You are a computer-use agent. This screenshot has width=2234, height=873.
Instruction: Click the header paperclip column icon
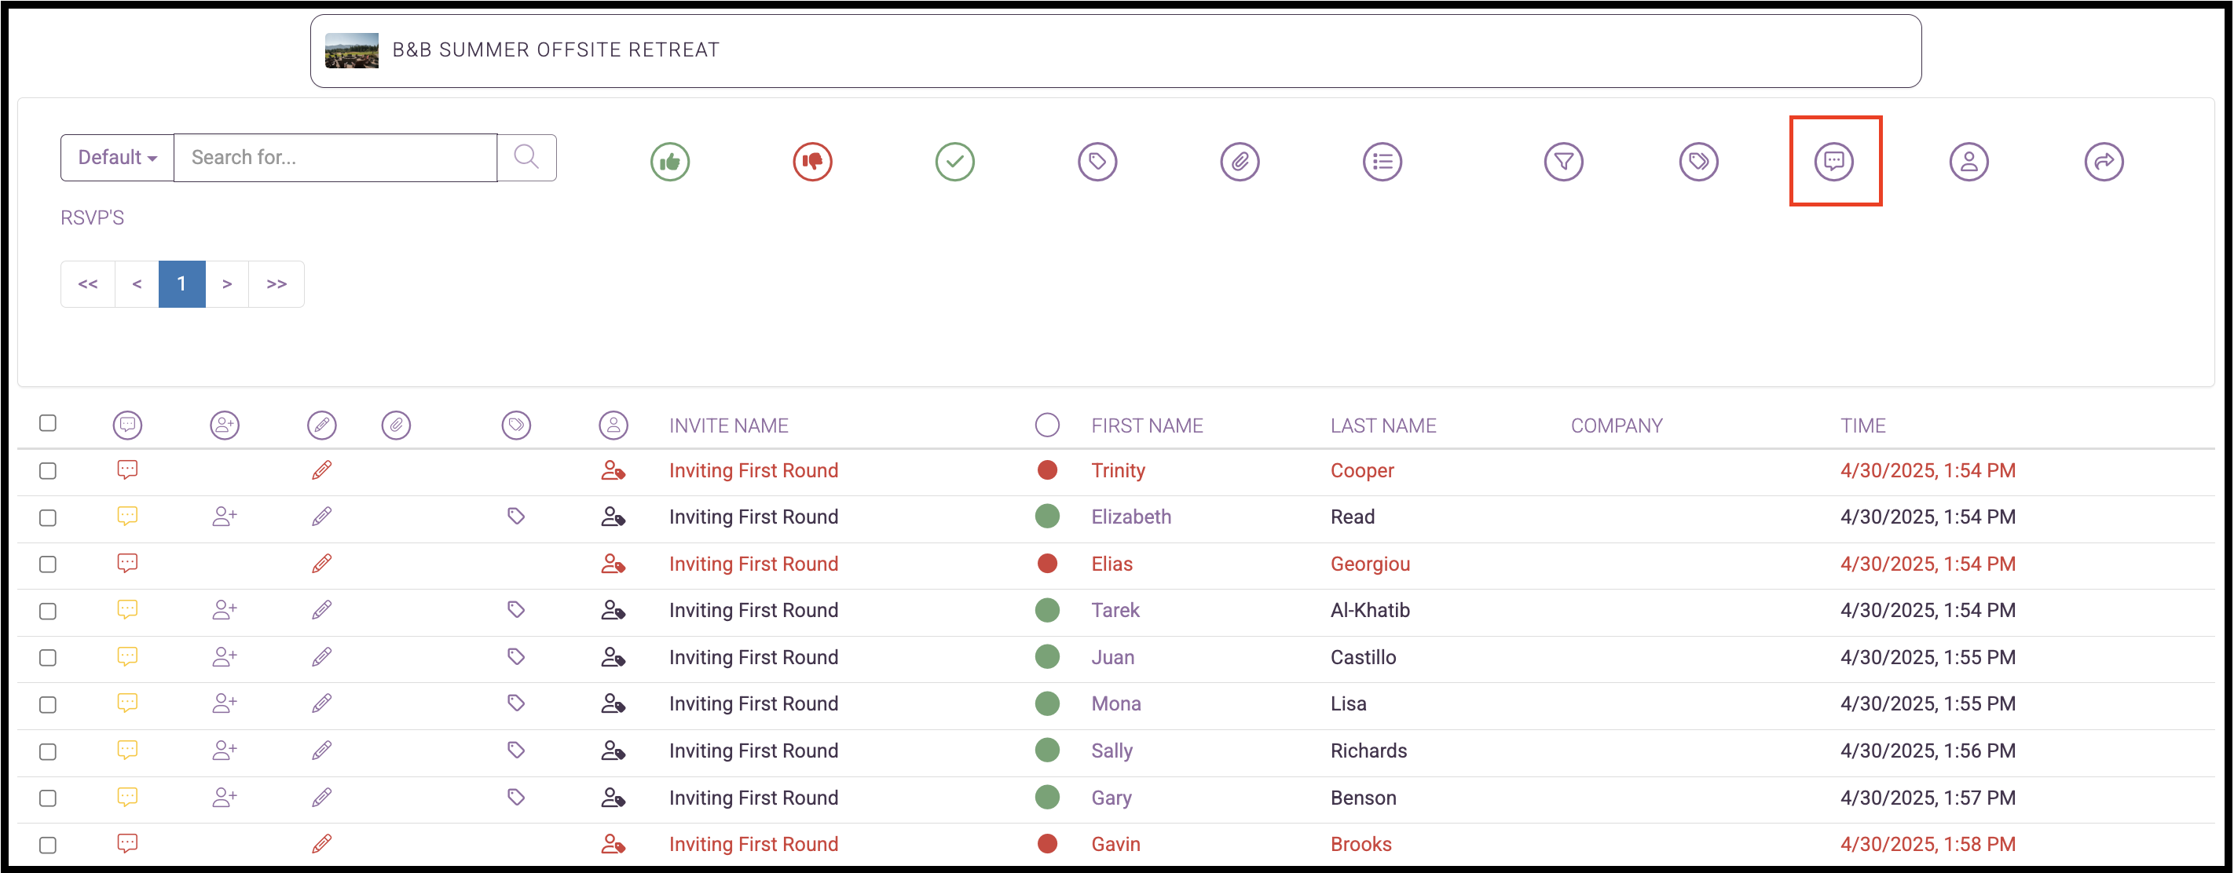point(397,426)
